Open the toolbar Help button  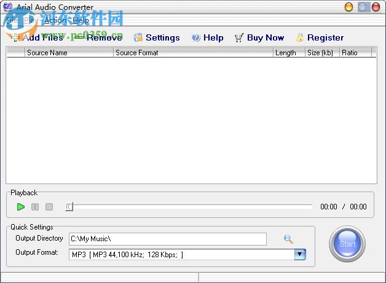pos(208,37)
